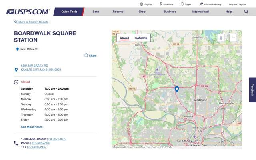Click Register / Sign In
The image size is (256, 160).
point(237,4)
